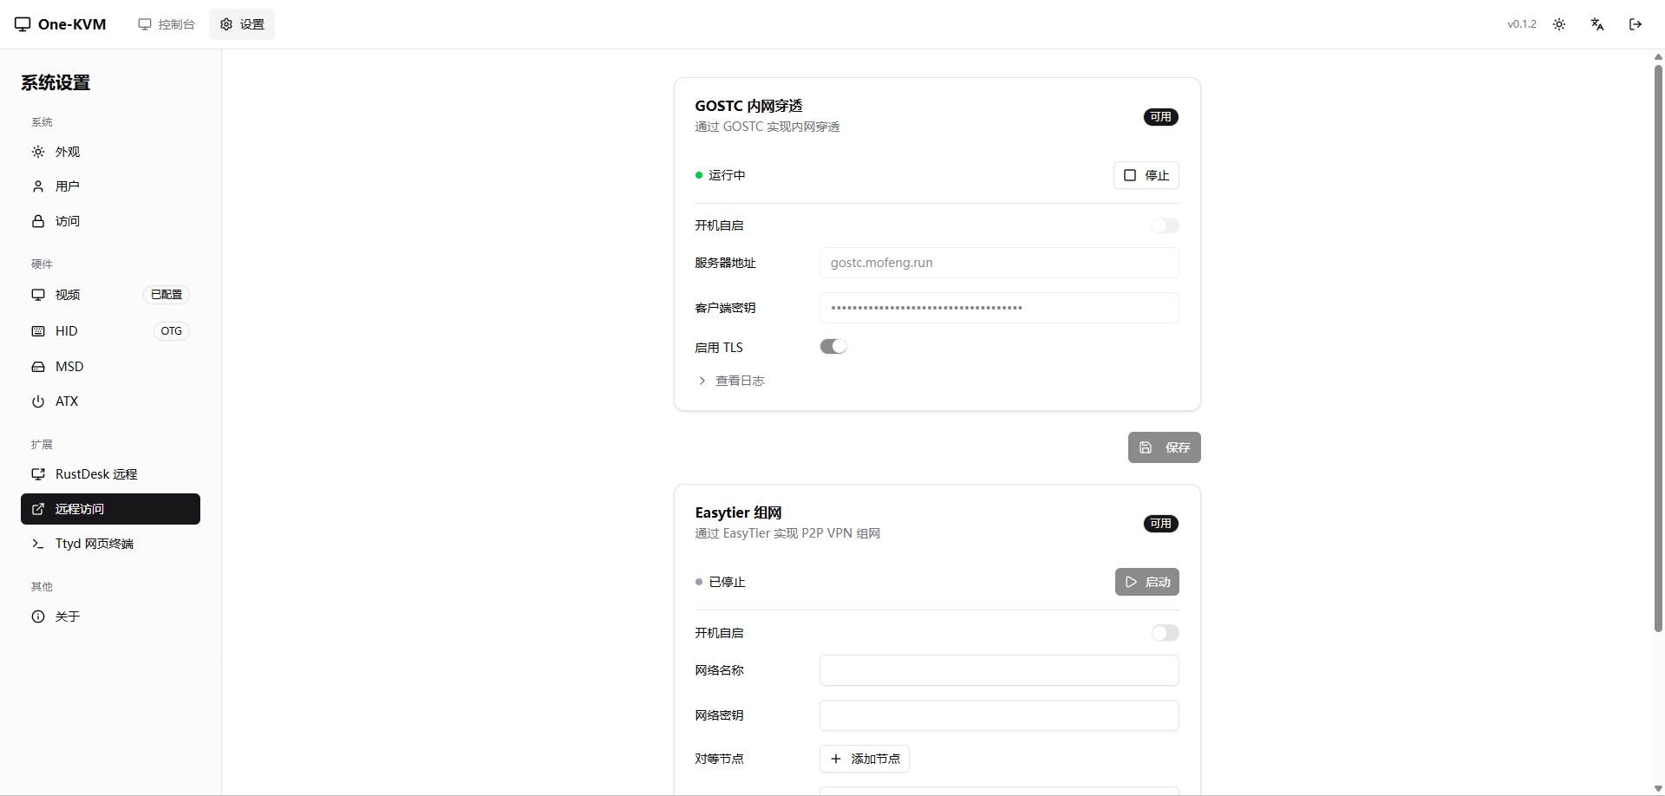Stop the GOSTC service with 停止
Screen dimensions: 1665x796
pyautogui.click(x=1146, y=175)
